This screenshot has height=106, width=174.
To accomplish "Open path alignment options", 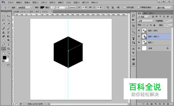I will 113,7.
